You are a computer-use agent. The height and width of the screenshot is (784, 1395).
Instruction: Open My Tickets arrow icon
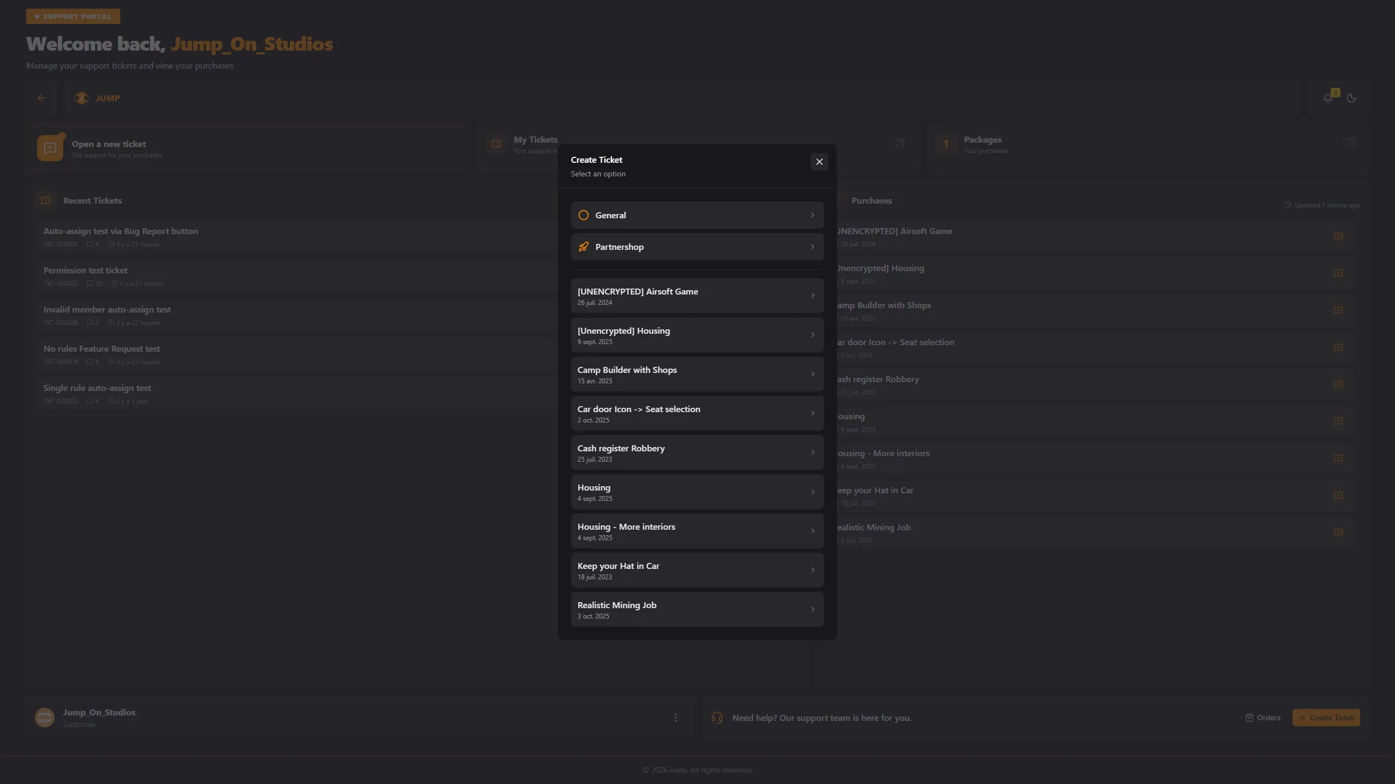[x=899, y=143]
